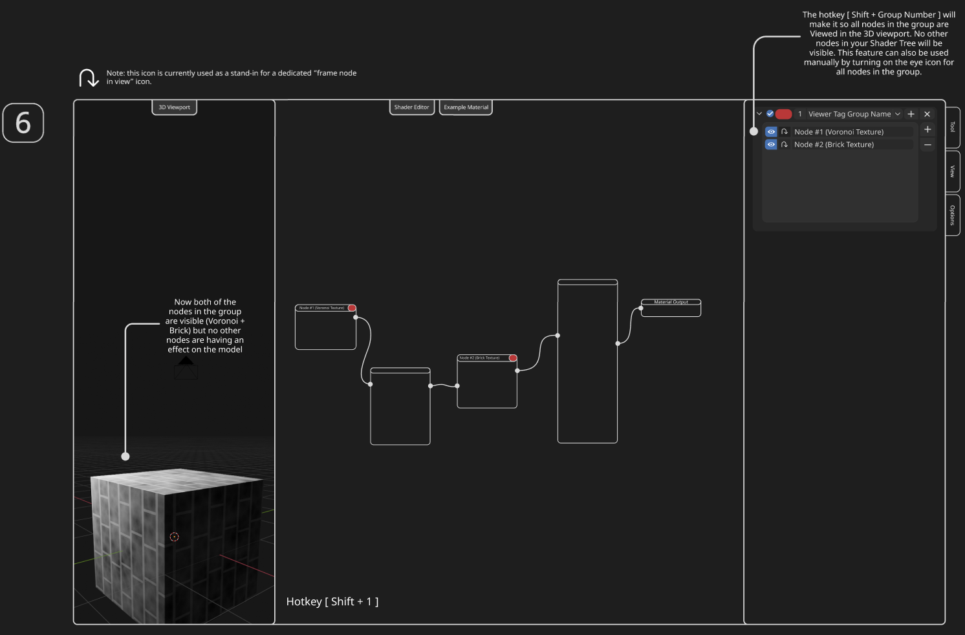This screenshot has height=635, width=965.
Task: Click the 3D Viewport label
Action: [x=174, y=107]
